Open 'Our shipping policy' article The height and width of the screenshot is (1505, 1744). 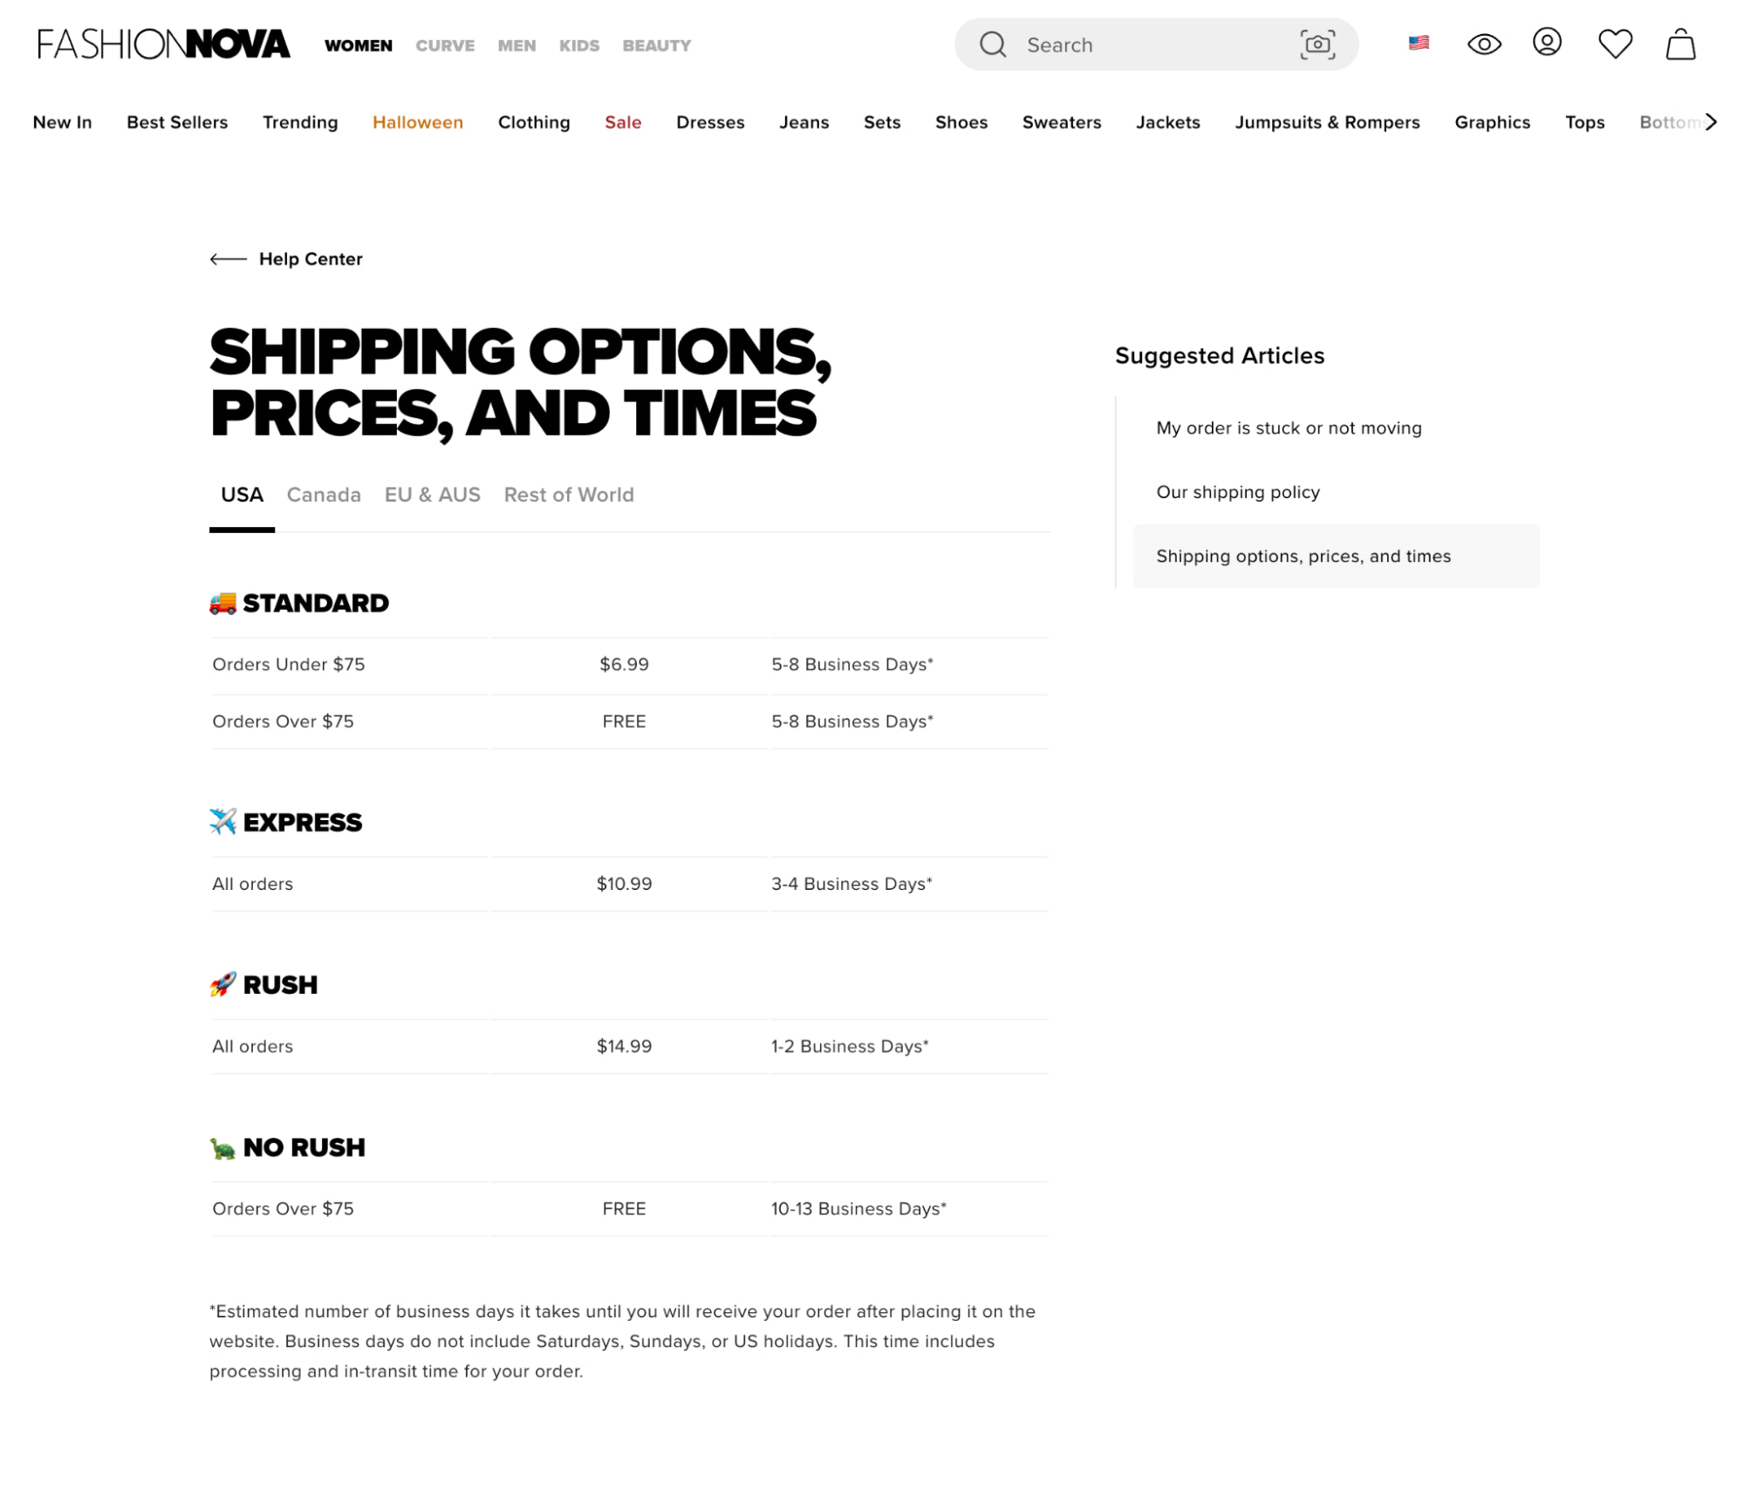click(x=1237, y=492)
